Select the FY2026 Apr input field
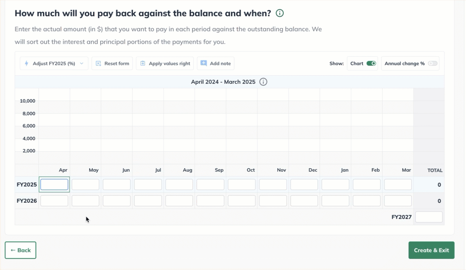466x270 pixels. 54,201
